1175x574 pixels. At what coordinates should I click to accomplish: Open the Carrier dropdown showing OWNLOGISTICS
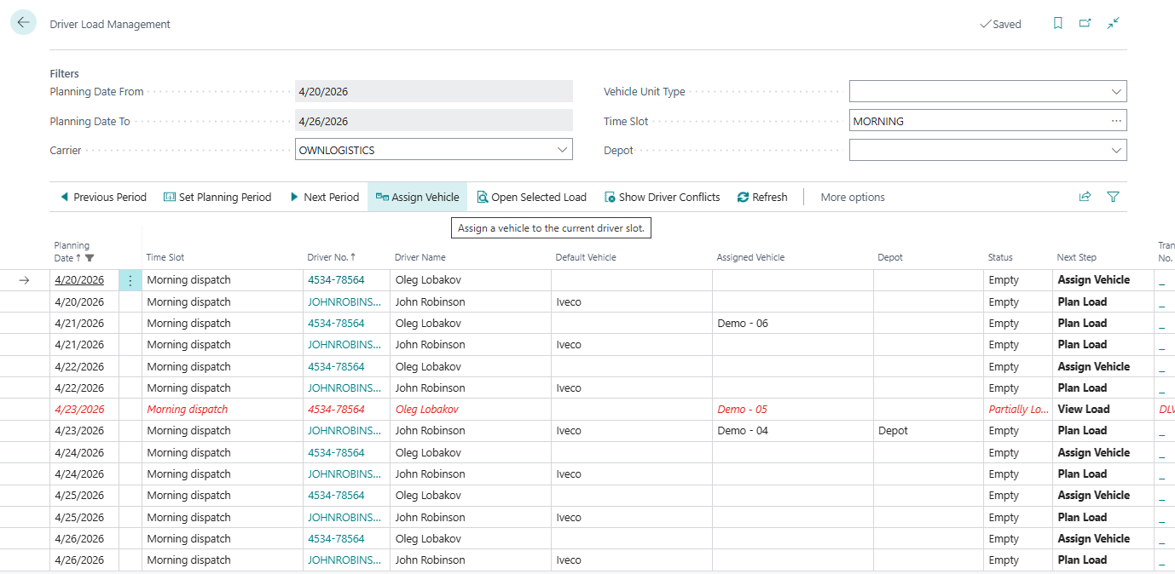[x=563, y=149]
